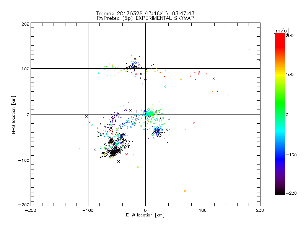The height and width of the screenshot is (229, 306).
Task: Click the N-S location [km] axis label
Action: pos(14,114)
